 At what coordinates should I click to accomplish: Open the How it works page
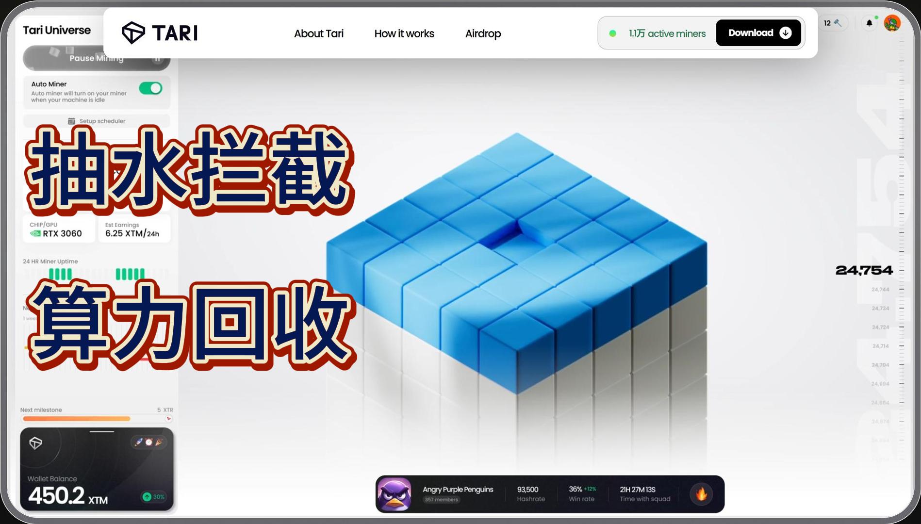[404, 33]
